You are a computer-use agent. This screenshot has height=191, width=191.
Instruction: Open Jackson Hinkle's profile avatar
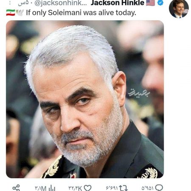point(179,8)
